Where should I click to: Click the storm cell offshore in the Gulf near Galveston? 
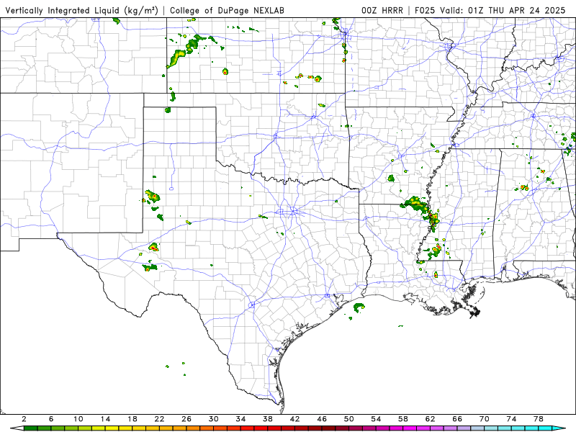coord(359,307)
